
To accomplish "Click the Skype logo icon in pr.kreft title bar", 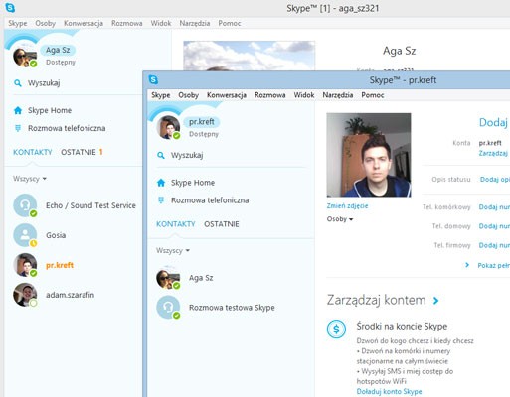I will point(153,79).
